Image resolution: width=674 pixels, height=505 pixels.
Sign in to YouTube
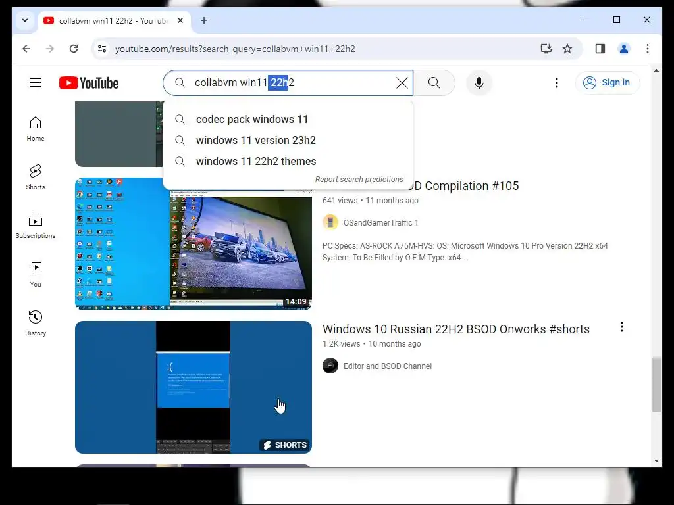click(x=608, y=82)
